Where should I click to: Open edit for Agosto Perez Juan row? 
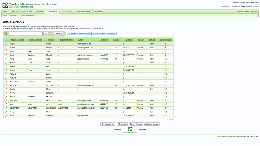pyautogui.click(x=6, y=52)
